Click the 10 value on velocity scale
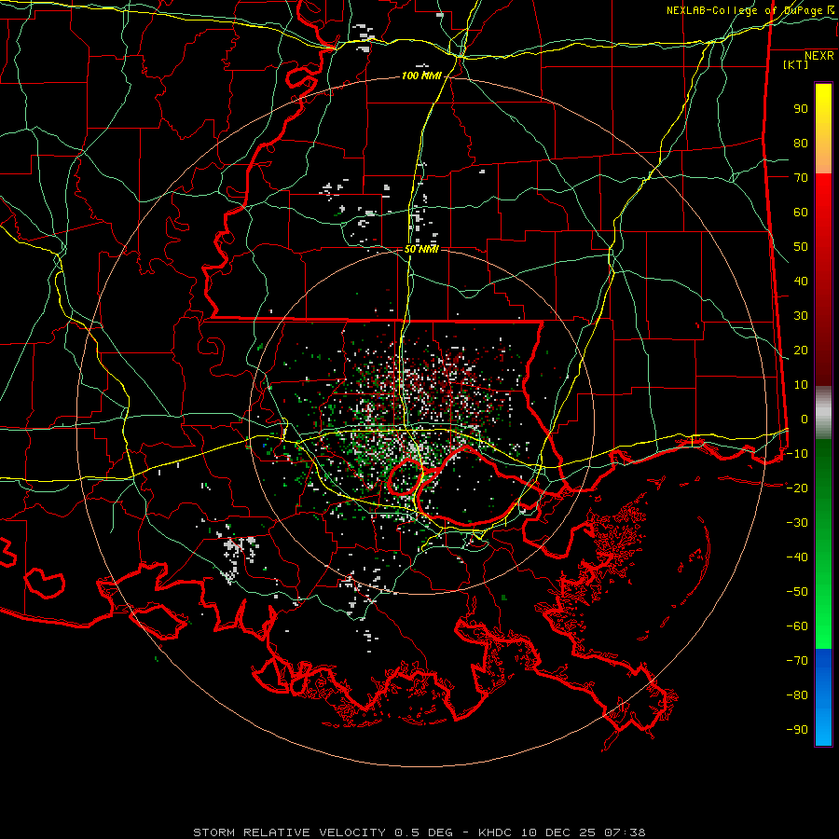839x839 pixels. click(x=801, y=385)
